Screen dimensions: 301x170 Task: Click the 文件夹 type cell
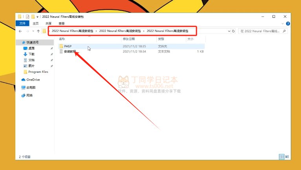point(162,46)
